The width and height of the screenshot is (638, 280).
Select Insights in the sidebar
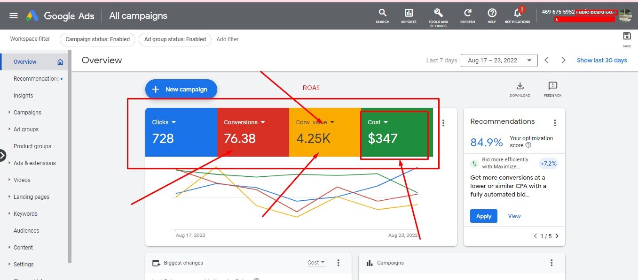coord(23,96)
